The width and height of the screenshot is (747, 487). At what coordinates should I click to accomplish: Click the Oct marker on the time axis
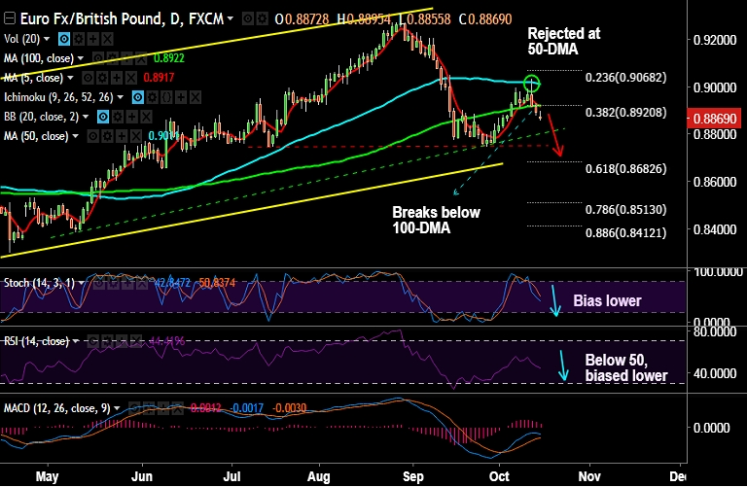coord(499,476)
